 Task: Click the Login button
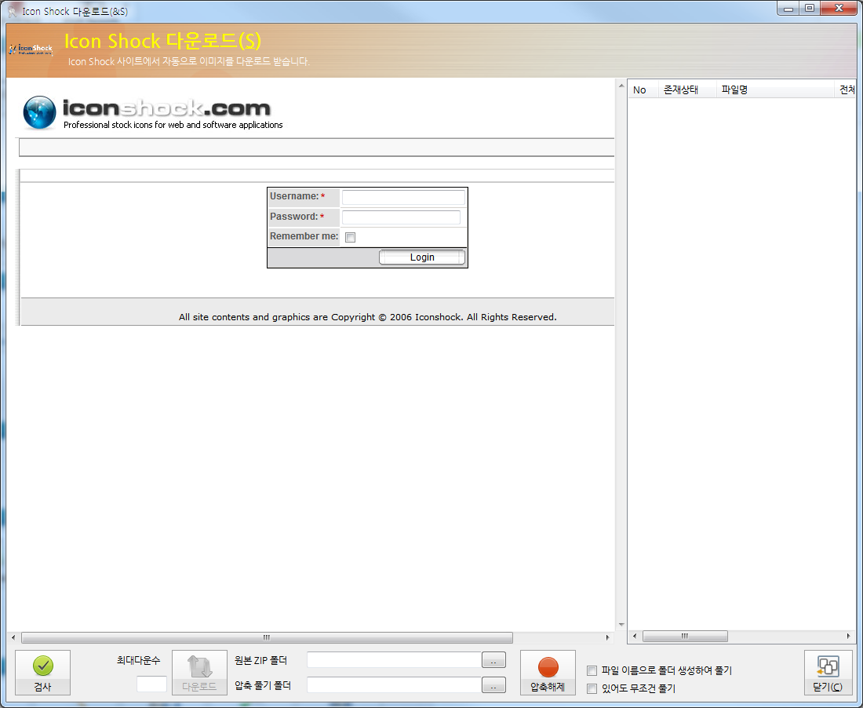(x=422, y=257)
